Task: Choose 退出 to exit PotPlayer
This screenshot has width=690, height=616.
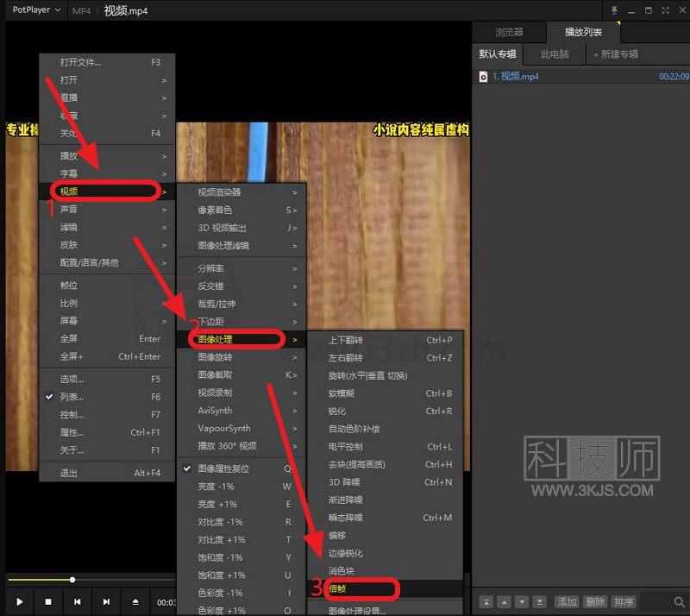Action: pyautogui.click(x=107, y=473)
